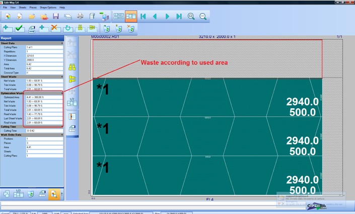This screenshot has width=355, height=214.
Task: Select the hatched waste area atop sheet
Action: pos(207,59)
